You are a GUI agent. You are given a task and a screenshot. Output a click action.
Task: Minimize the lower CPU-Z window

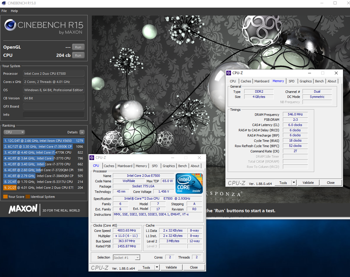[173, 158]
